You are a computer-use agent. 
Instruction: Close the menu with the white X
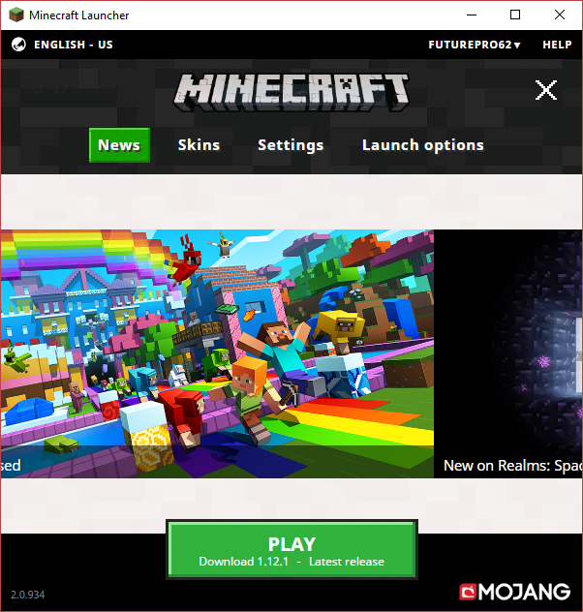(x=546, y=90)
